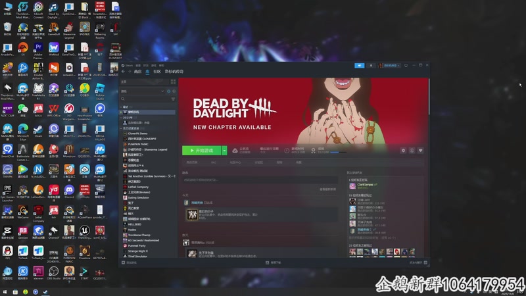This screenshot has width=526, height=296.
Task: Go back using Steam's back arrow
Action: tap(123, 72)
